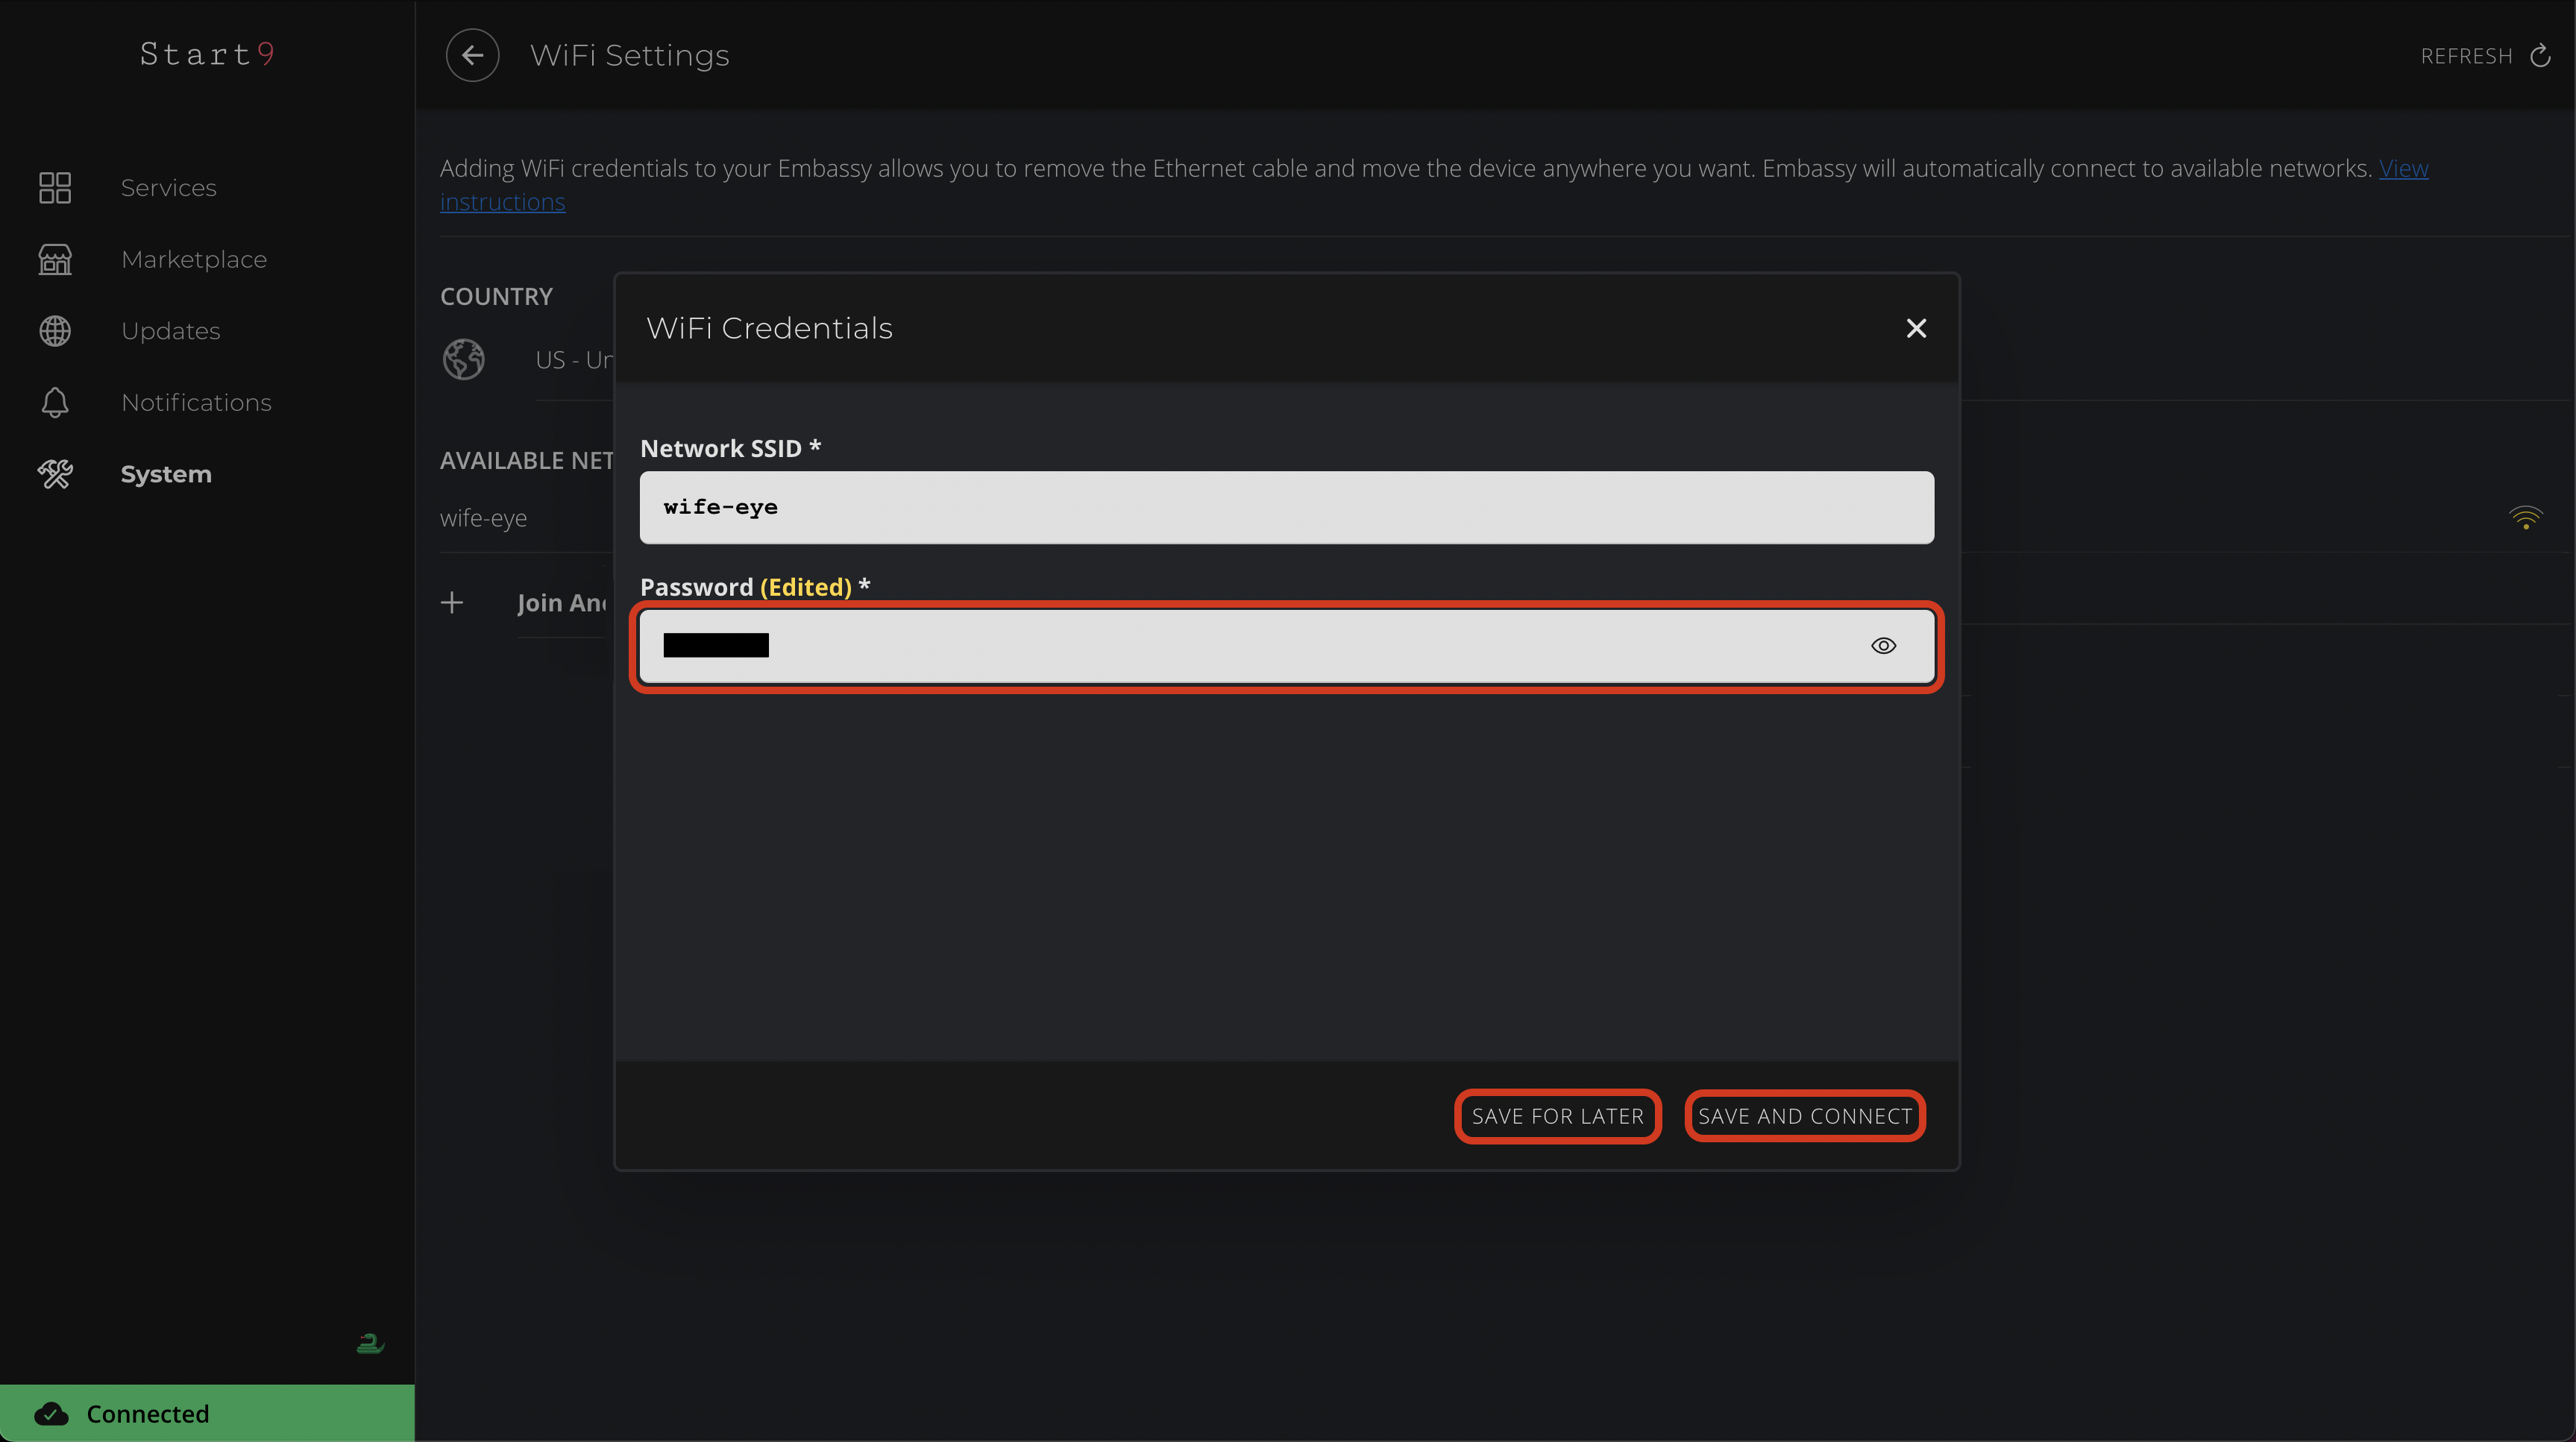This screenshot has width=2576, height=1442.
Task: Close the WiFi Credentials dialog
Action: pos(1916,328)
